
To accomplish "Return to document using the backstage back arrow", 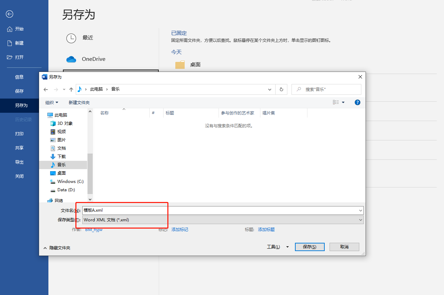I will [9, 14].
